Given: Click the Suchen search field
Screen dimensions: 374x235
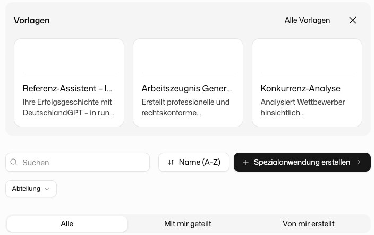Looking at the screenshot, I should 78,162.
